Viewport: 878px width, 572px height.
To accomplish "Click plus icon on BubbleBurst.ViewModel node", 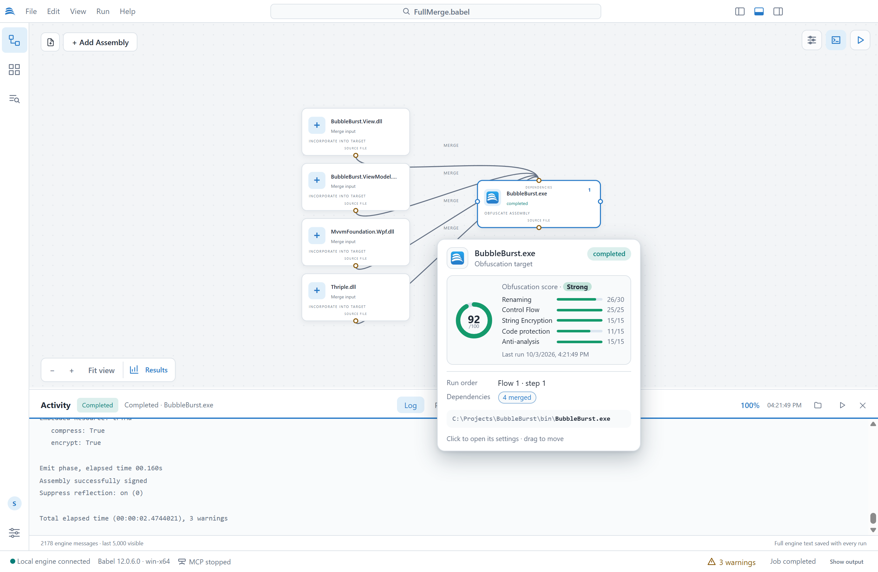I will coord(317,180).
